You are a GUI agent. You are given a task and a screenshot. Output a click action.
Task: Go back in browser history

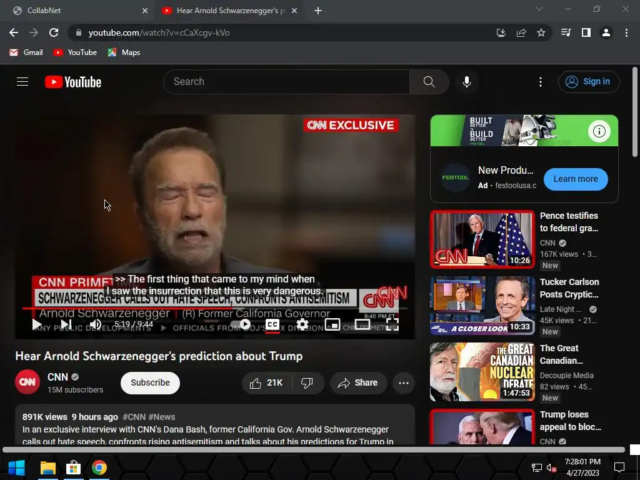[x=14, y=32]
